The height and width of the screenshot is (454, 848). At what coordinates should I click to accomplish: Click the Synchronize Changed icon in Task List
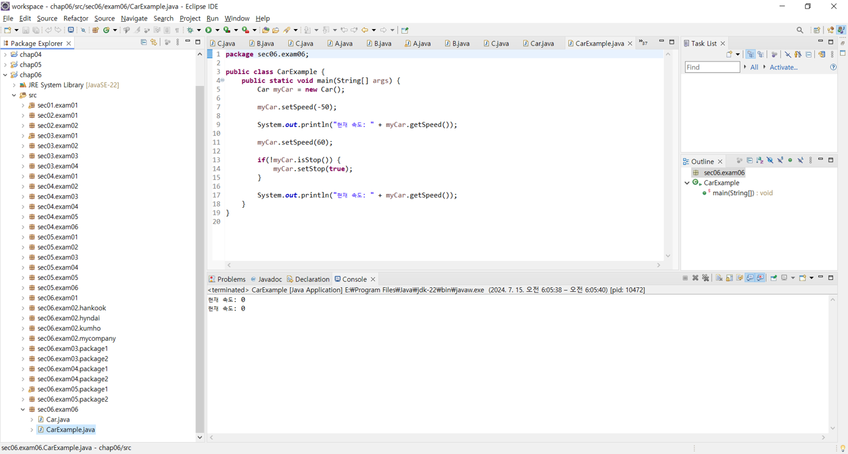tap(821, 54)
